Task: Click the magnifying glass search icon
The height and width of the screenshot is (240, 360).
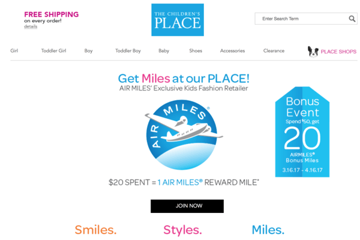Action: (352, 19)
